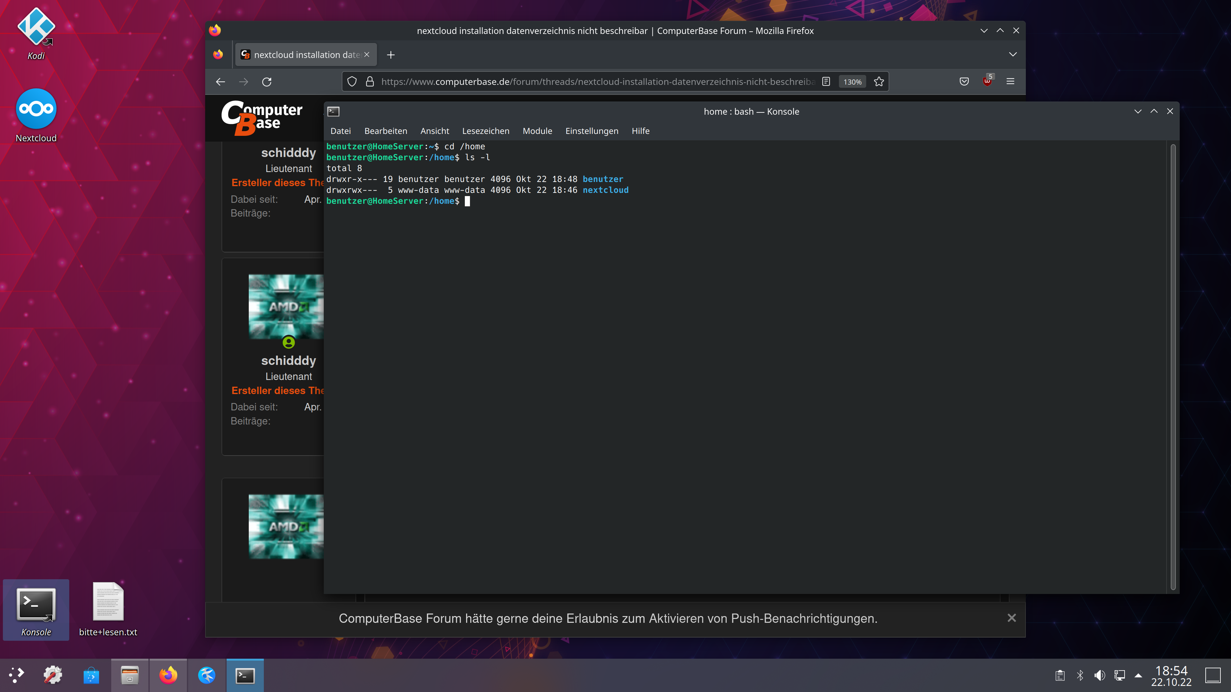The width and height of the screenshot is (1231, 692).
Task: Close nextcloud installation tab
Action: pyautogui.click(x=366, y=54)
